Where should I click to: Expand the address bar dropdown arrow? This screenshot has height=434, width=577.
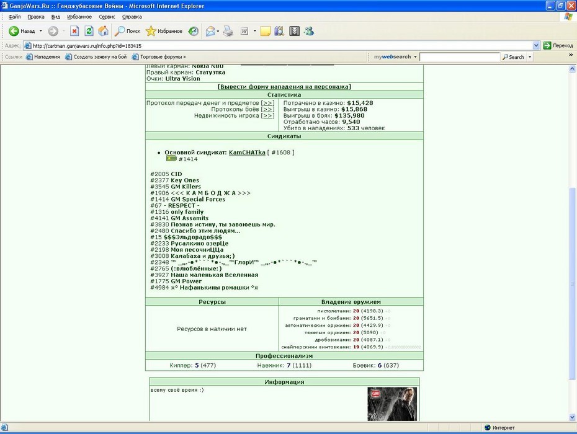536,46
